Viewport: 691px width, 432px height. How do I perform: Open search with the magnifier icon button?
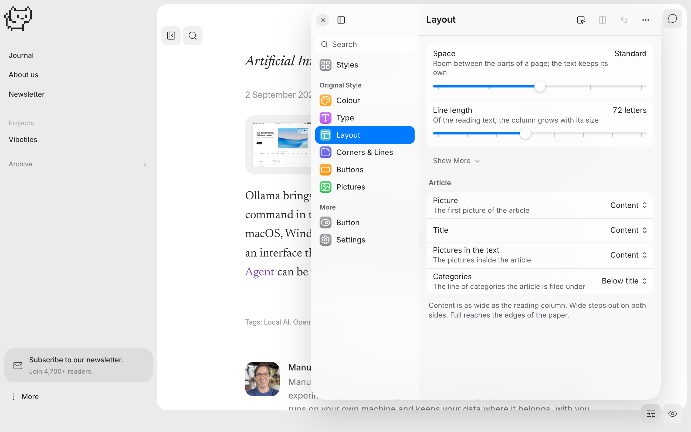pyautogui.click(x=193, y=36)
